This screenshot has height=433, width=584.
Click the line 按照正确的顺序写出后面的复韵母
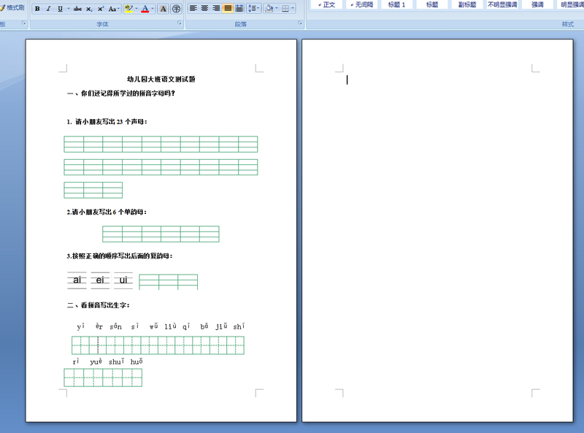(x=120, y=256)
